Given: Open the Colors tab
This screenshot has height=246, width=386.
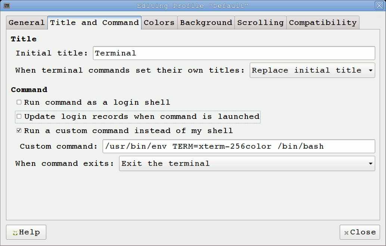Looking at the screenshot, I should [x=159, y=22].
